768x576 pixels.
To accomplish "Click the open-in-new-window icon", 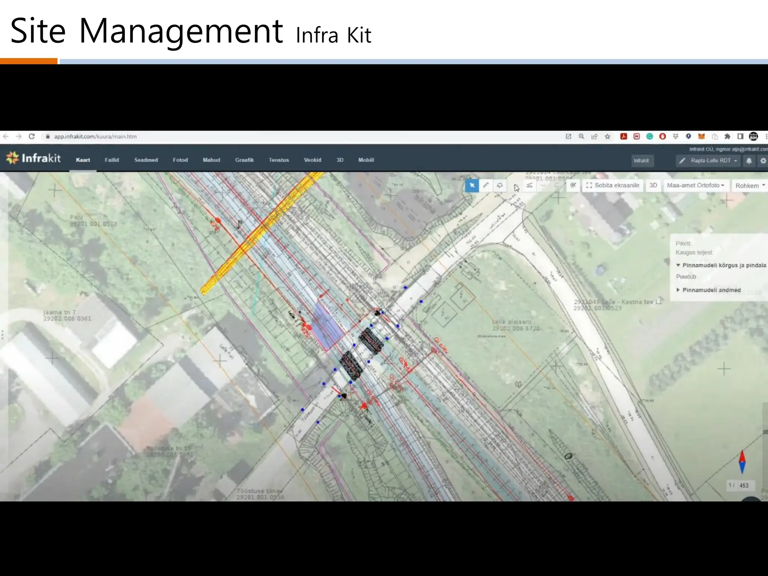I will [x=568, y=136].
